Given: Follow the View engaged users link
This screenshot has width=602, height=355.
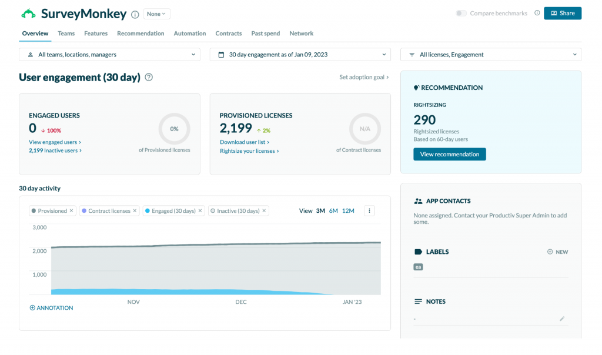Looking at the screenshot, I should pos(55,142).
